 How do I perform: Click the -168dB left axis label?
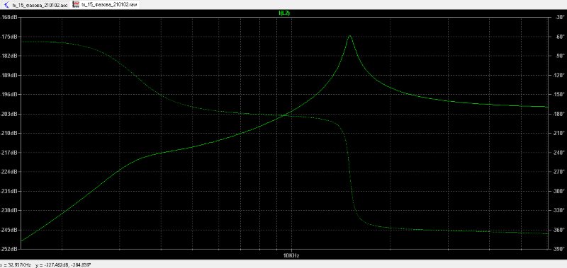click(10, 17)
